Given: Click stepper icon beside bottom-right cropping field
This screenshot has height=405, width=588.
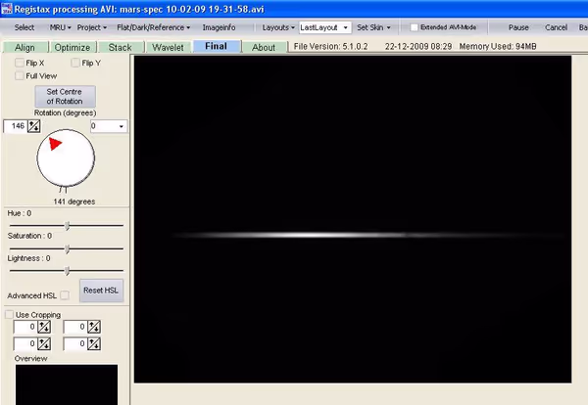Looking at the screenshot, I should (95, 343).
